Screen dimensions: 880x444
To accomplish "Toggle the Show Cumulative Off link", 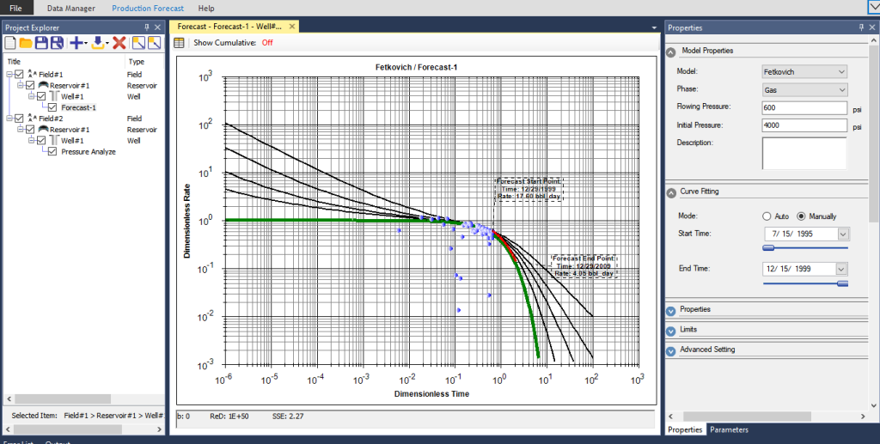I will click(267, 42).
